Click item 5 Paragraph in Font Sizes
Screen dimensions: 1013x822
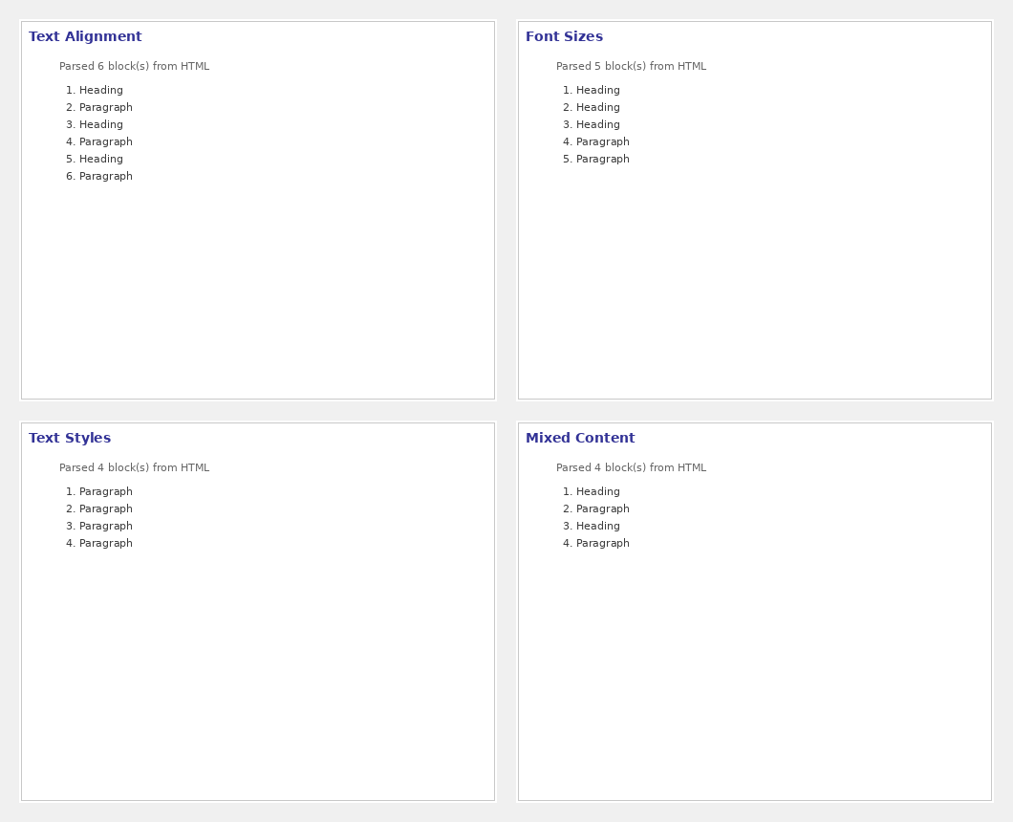point(602,160)
